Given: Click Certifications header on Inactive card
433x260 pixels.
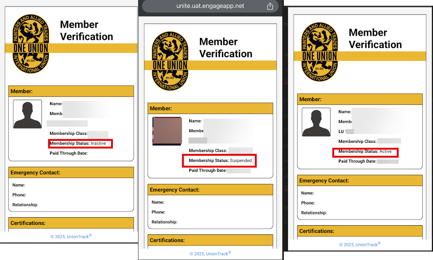Looking at the screenshot, I should point(71,223).
